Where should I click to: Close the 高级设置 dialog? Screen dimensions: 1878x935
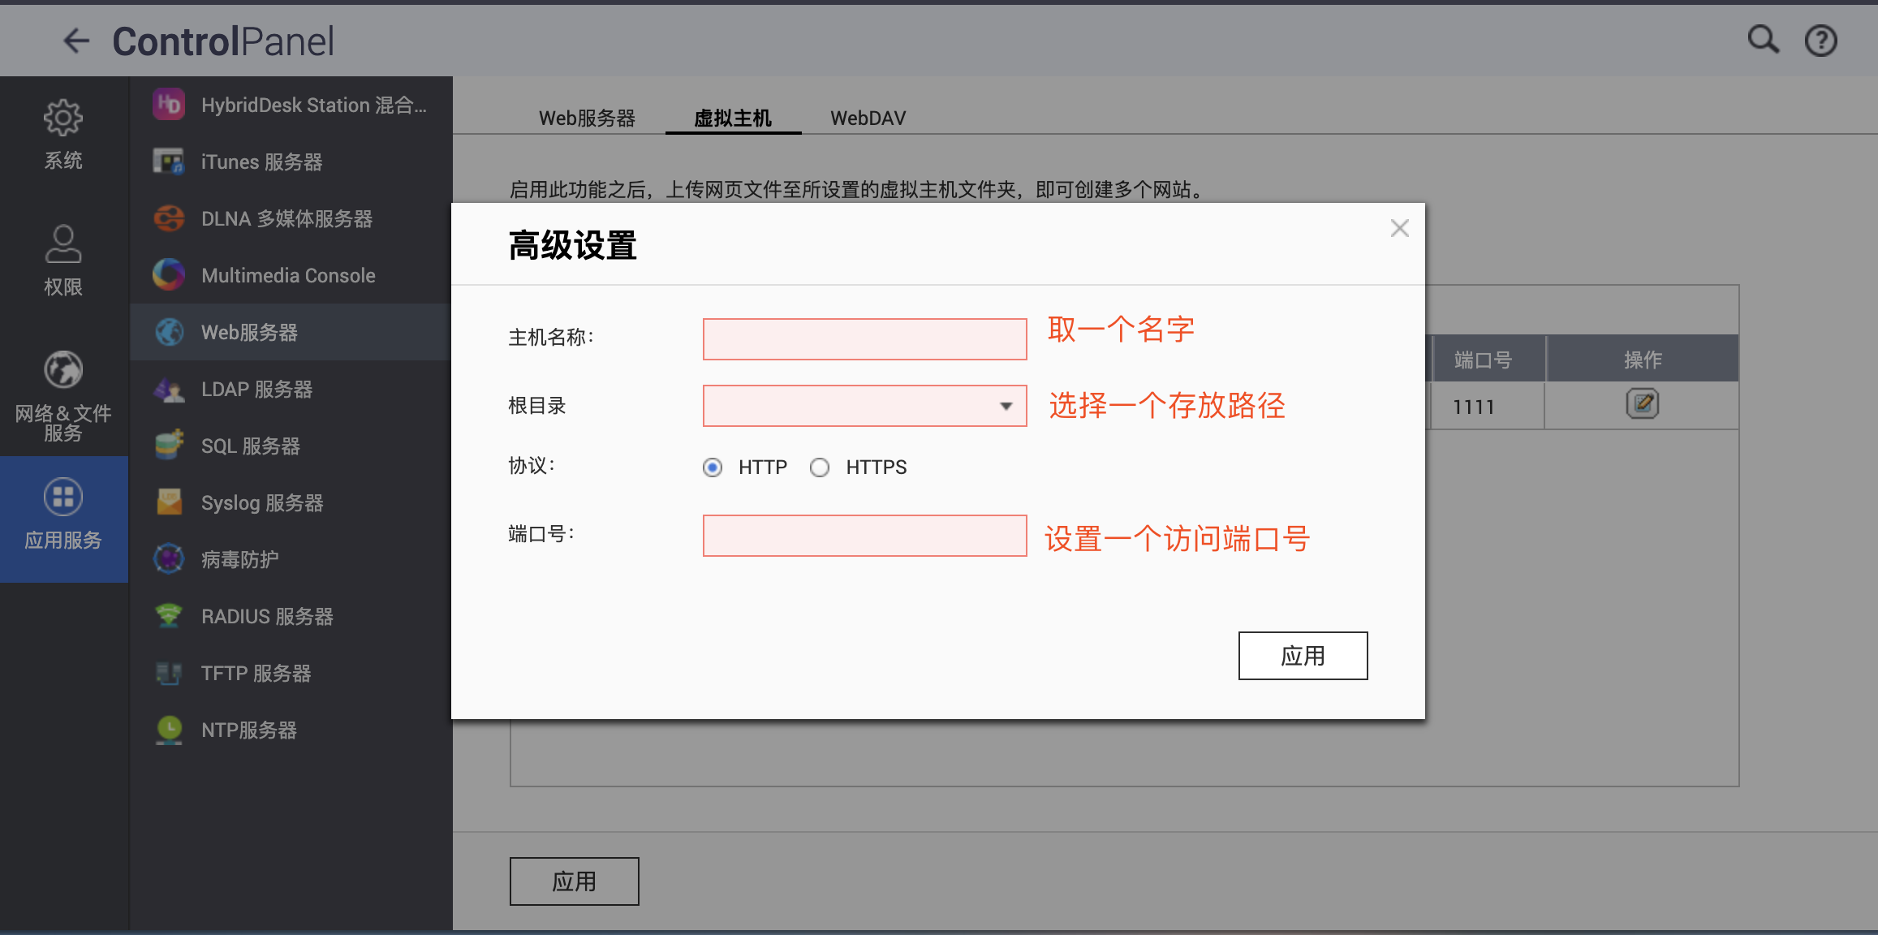coord(1399,228)
